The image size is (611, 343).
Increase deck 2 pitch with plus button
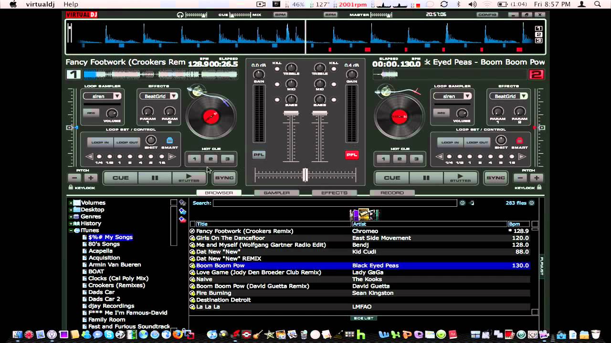[537, 178]
